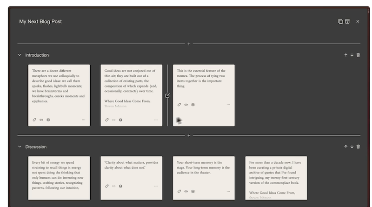
Task: Click the tag icon on the 'dozen different metaphors' card
Action: (34, 120)
